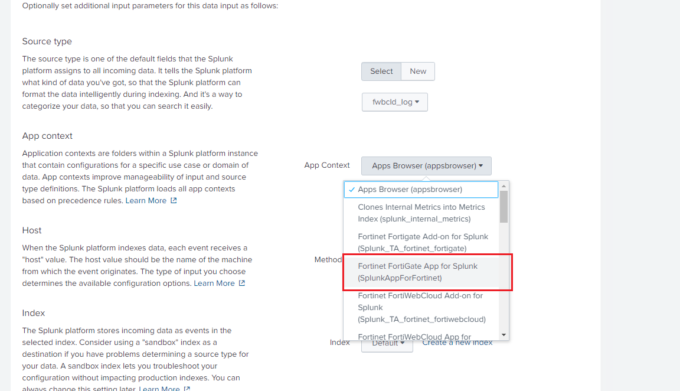Open the Default index dropdown

pyautogui.click(x=387, y=342)
